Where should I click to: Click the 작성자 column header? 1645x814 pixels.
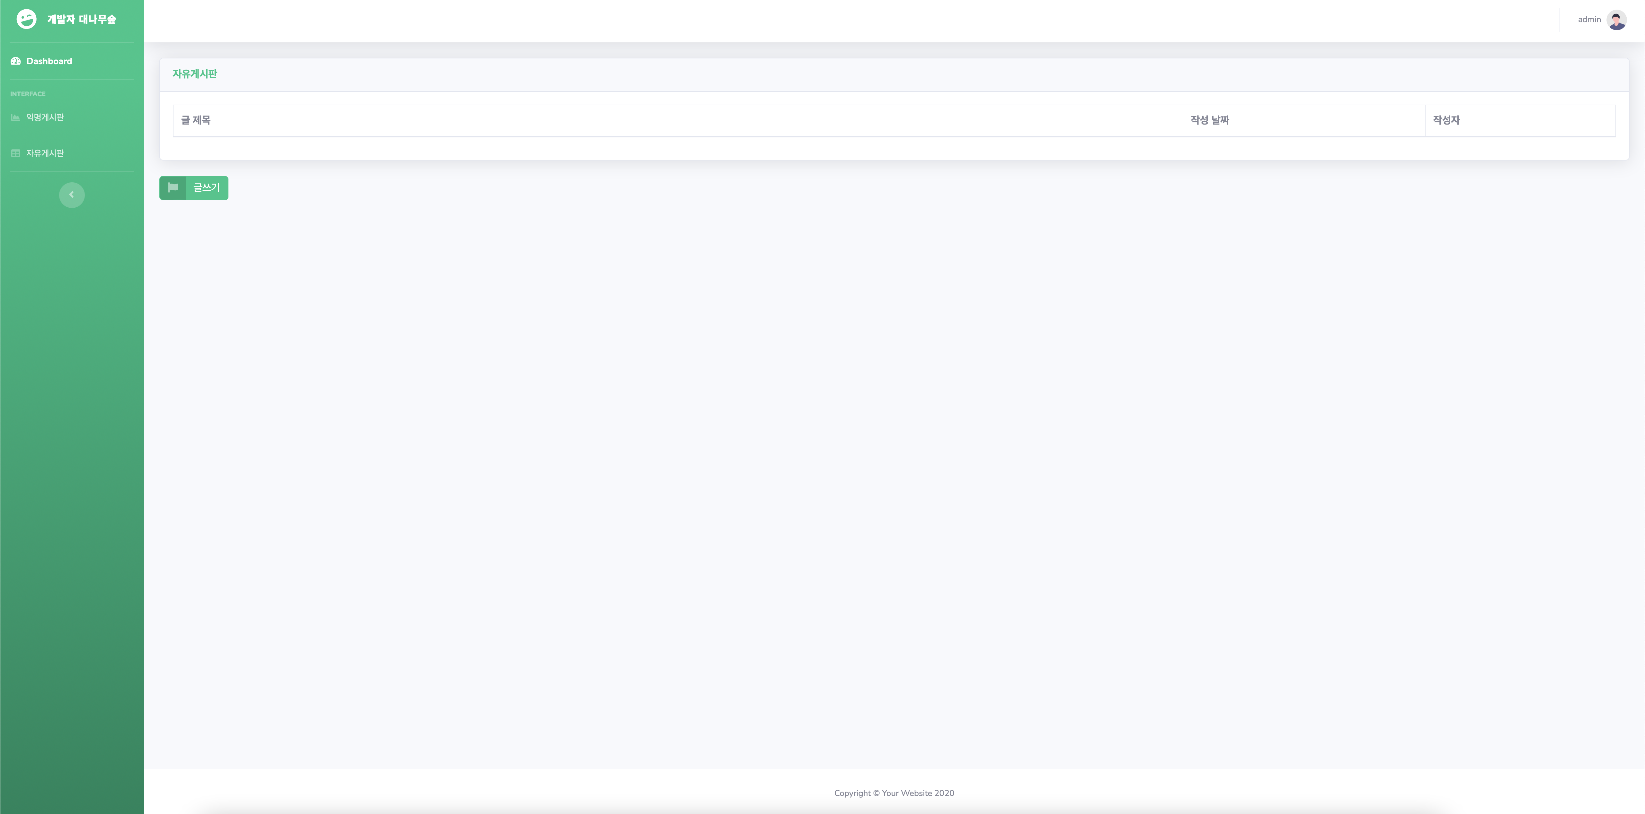pyautogui.click(x=1520, y=121)
